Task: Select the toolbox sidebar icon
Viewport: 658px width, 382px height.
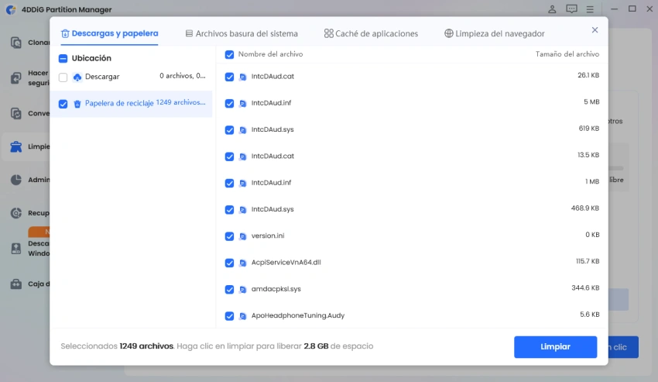Action: 16,284
